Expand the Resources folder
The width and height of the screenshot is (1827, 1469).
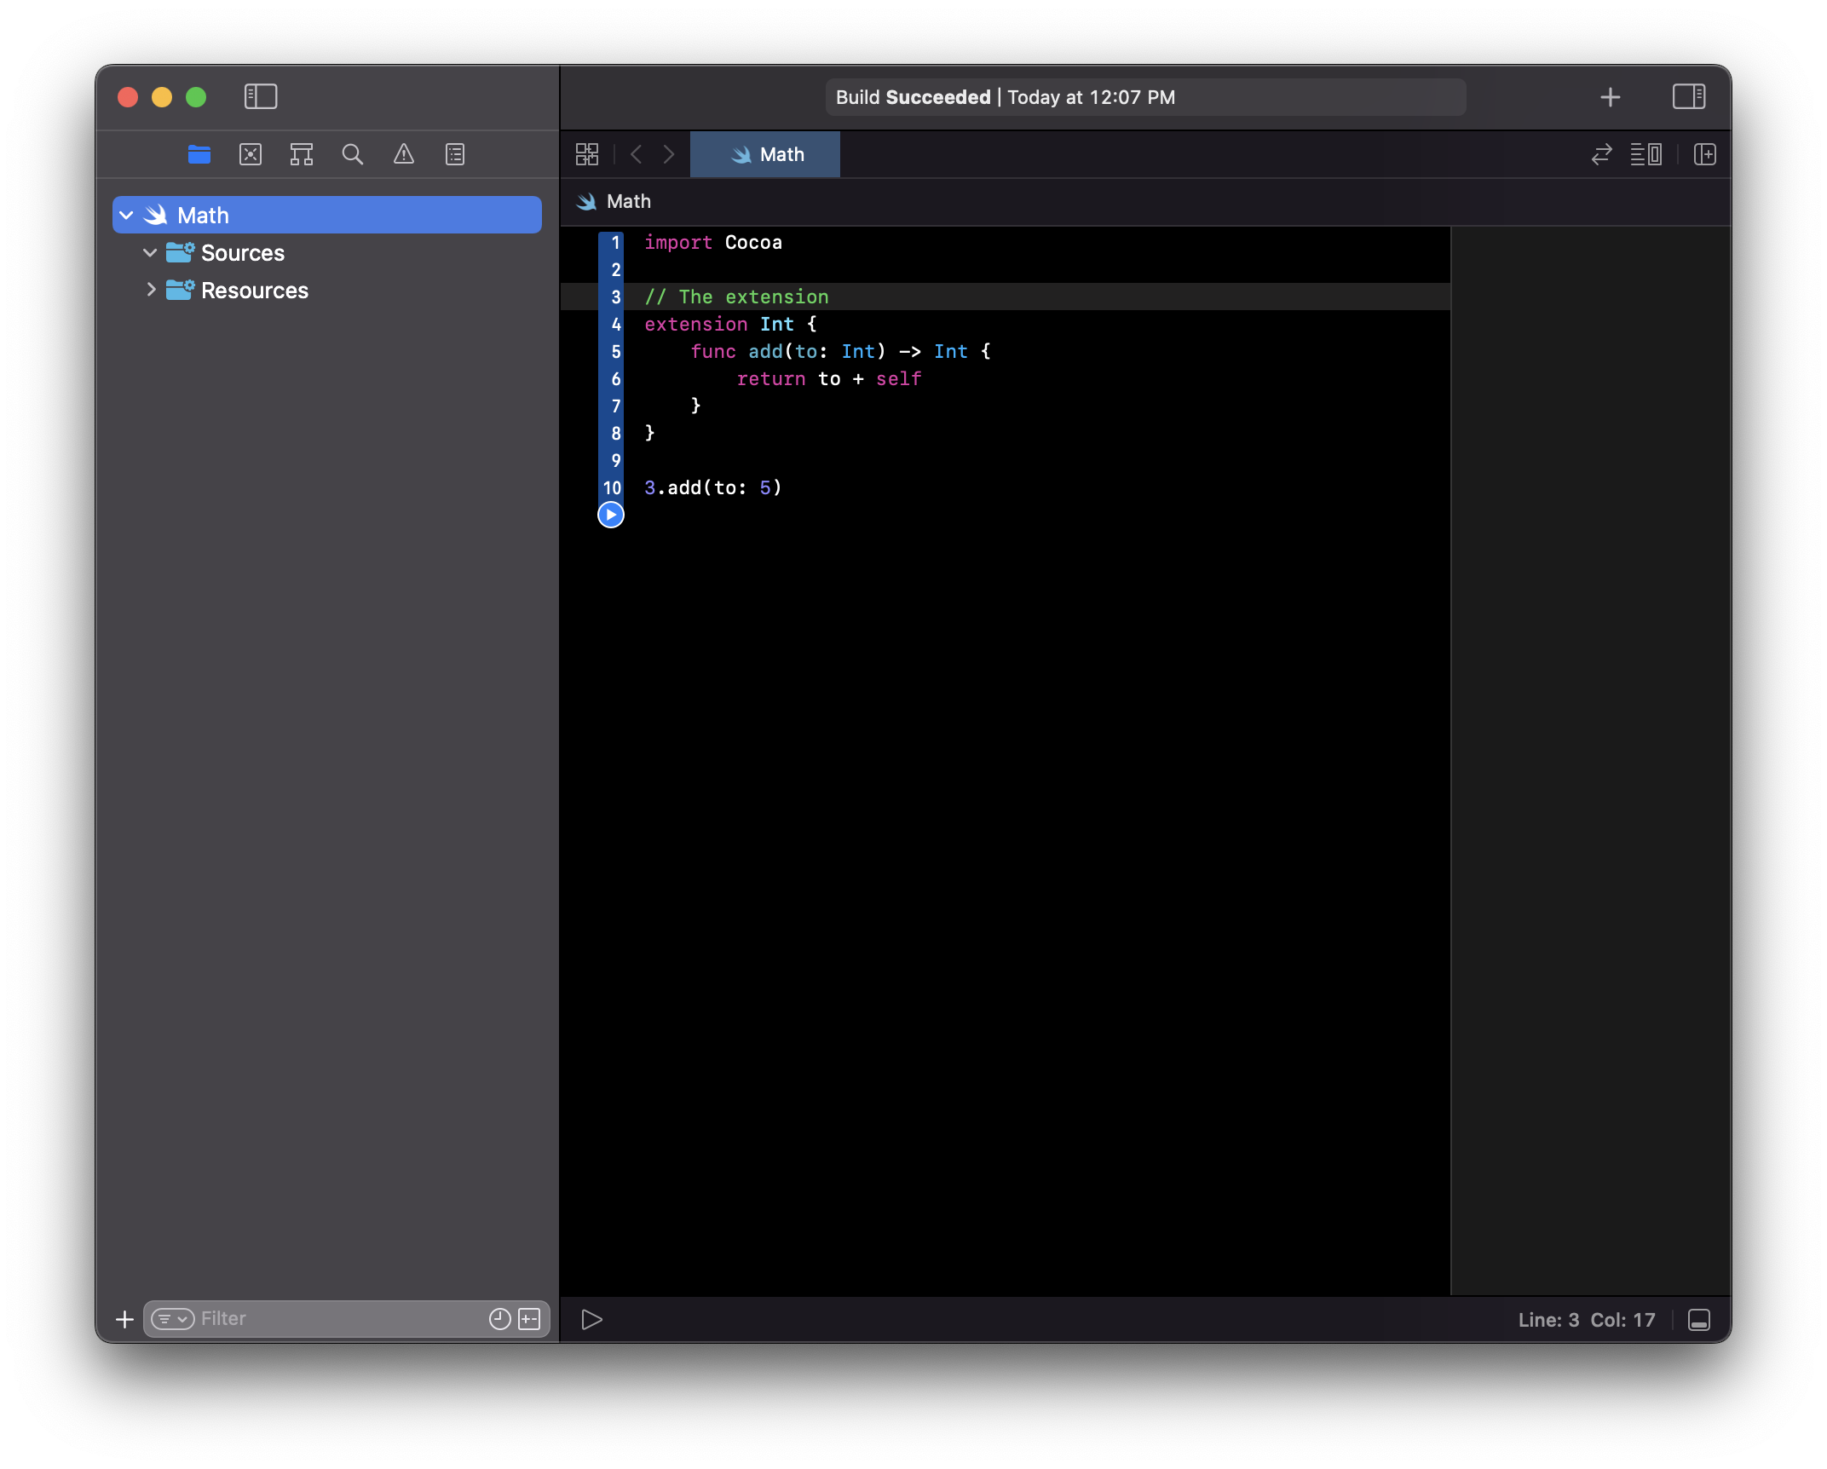(x=152, y=290)
